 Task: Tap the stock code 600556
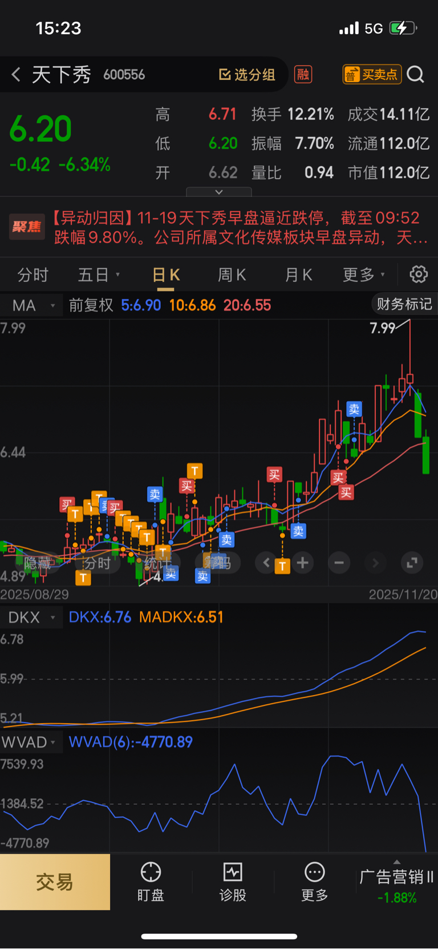tap(124, 75)
